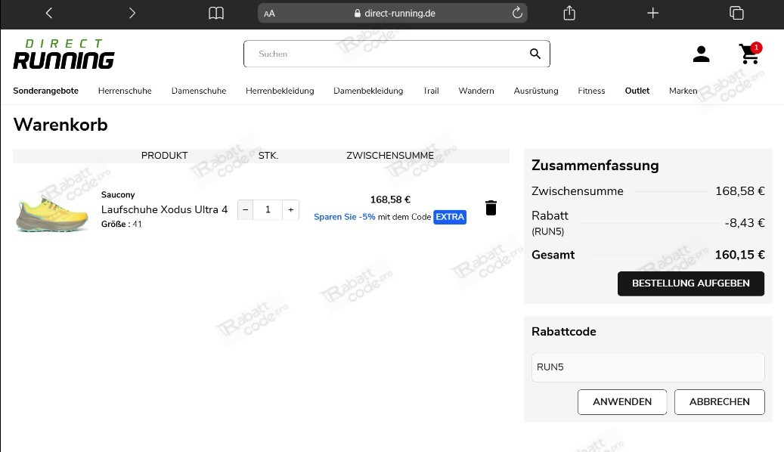Click the RUN5 coupon input field

pyautogui.click(x=647, y=367)
